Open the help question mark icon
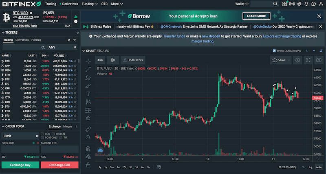 [x=313, y=4]
